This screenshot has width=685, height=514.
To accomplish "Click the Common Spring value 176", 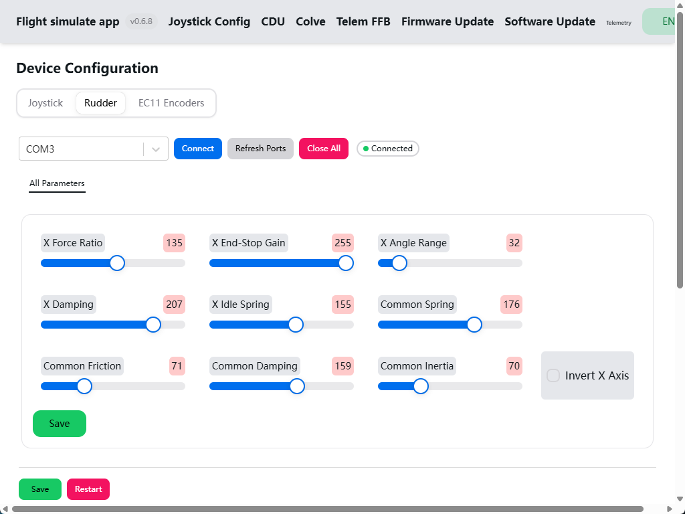I will tap(512, 305).
